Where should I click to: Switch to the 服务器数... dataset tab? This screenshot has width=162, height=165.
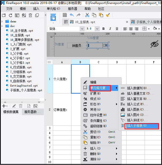pos(33,112)
